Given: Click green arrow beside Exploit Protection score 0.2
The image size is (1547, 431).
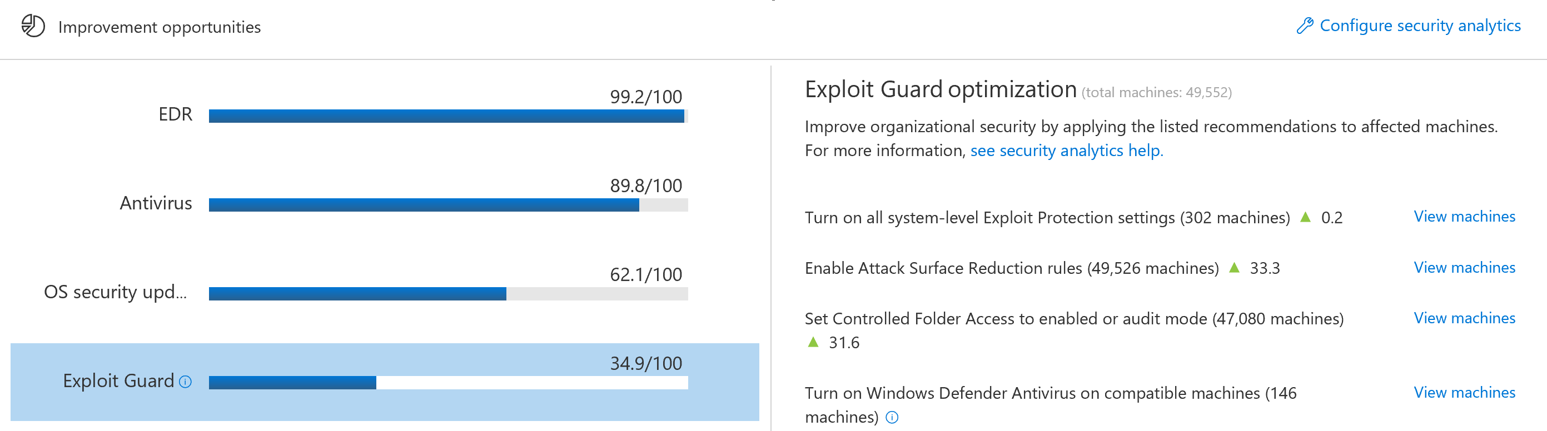Looking at the screenshot, I should pyautogui.click(x=1305, y=217).
